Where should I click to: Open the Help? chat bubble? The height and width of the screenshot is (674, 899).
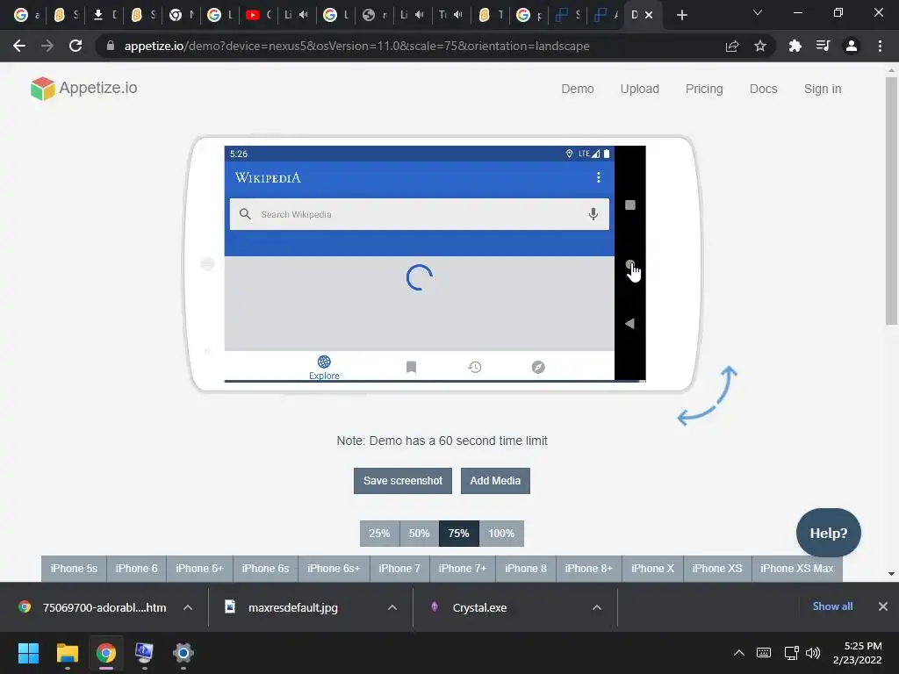coord(829,533)
